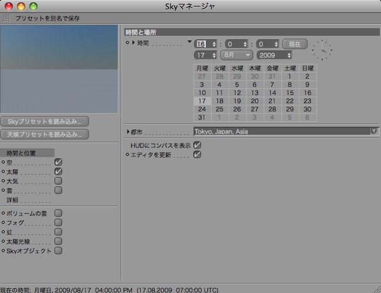
Task: Select the 空 section label in the list
Action: [x=9, y=162]
